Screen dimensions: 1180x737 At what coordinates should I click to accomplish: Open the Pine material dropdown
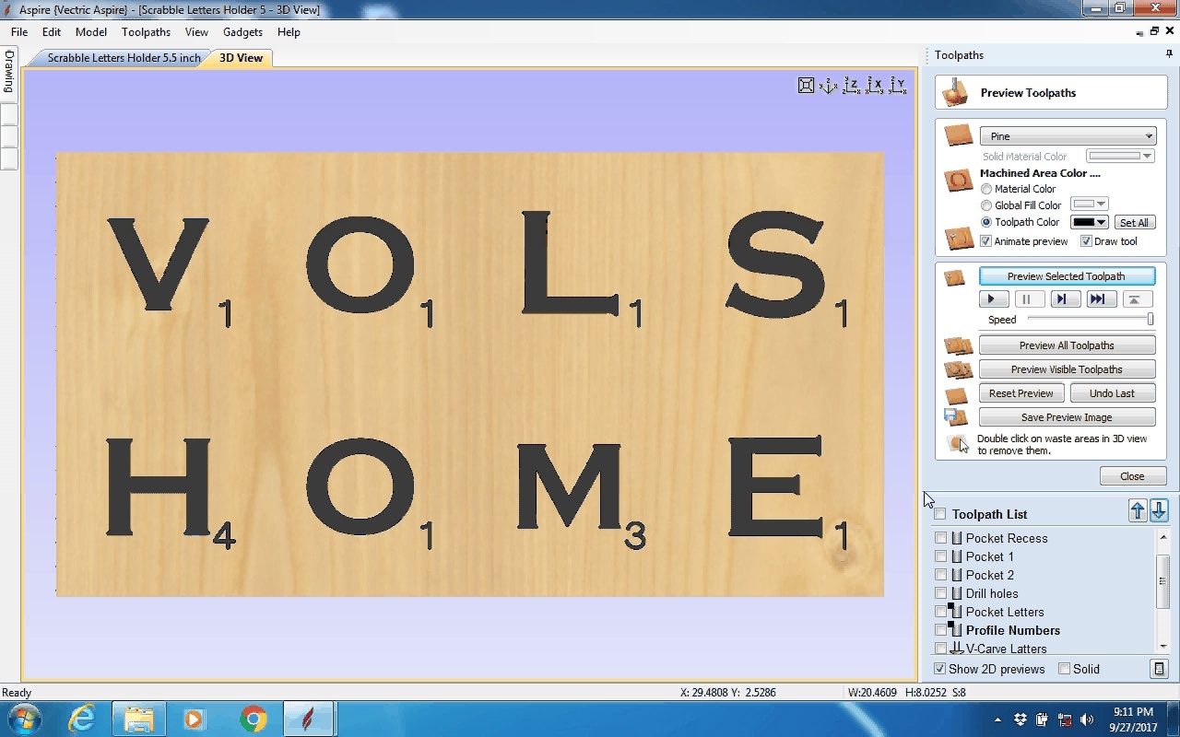(x=1068, y=136)
